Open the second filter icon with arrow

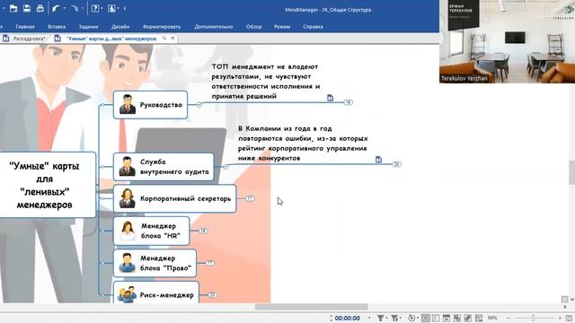point(394,319)
